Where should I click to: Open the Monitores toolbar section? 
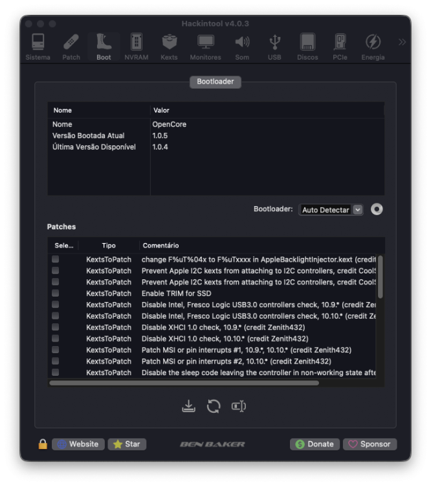[x=206, y=47]
